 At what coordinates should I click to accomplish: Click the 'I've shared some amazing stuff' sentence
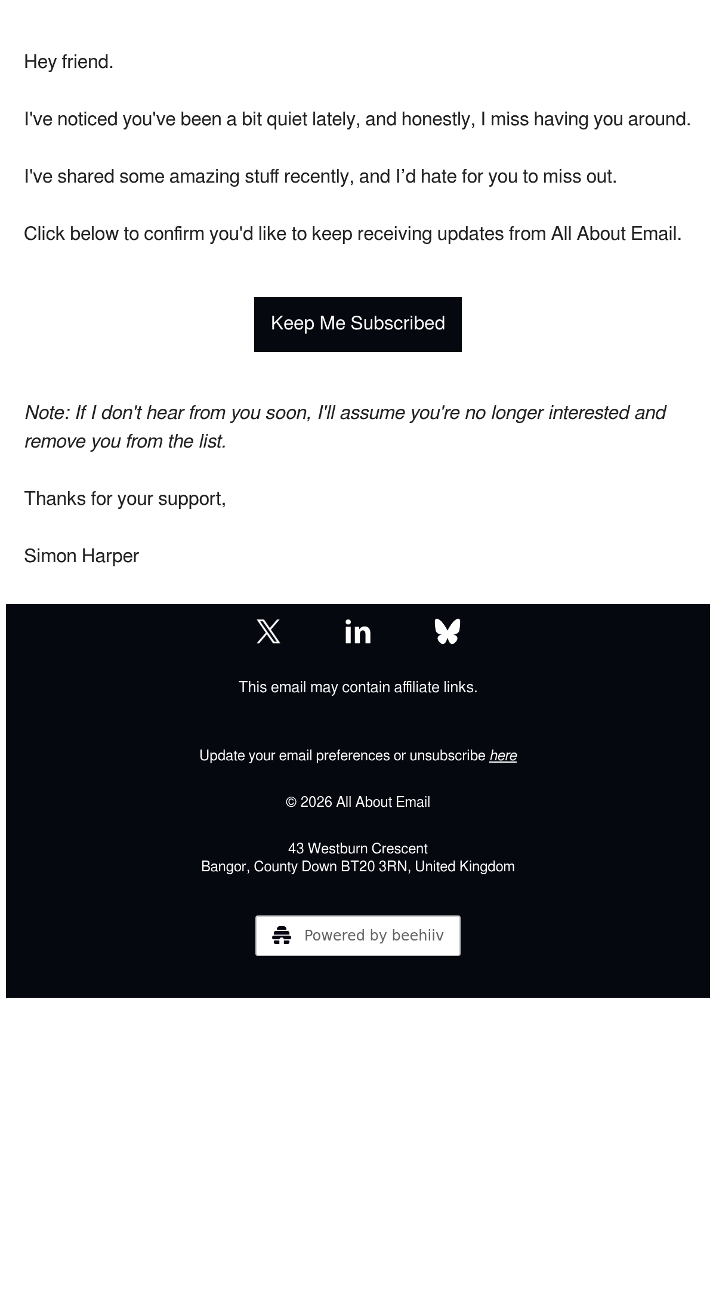[x=320, y=176]
